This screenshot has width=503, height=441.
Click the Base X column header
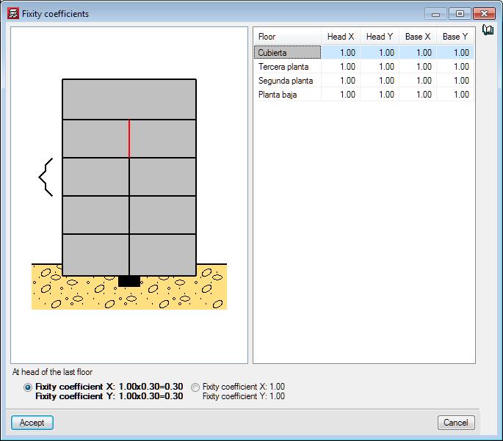(x=418, y=37)
